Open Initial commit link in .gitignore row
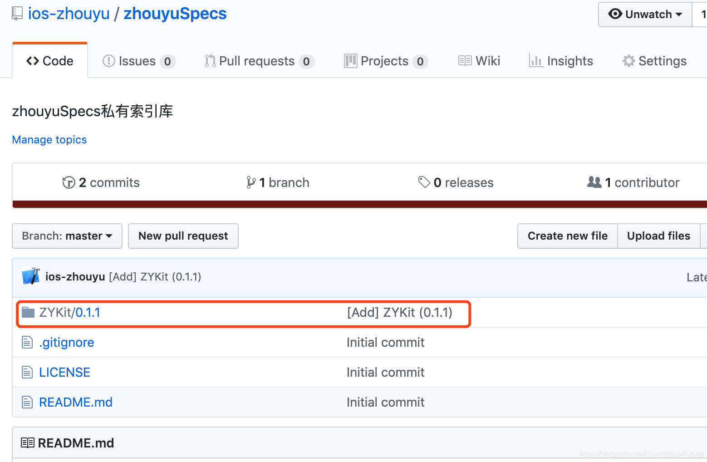The image size is (707, 462). (x=386, y=343)
